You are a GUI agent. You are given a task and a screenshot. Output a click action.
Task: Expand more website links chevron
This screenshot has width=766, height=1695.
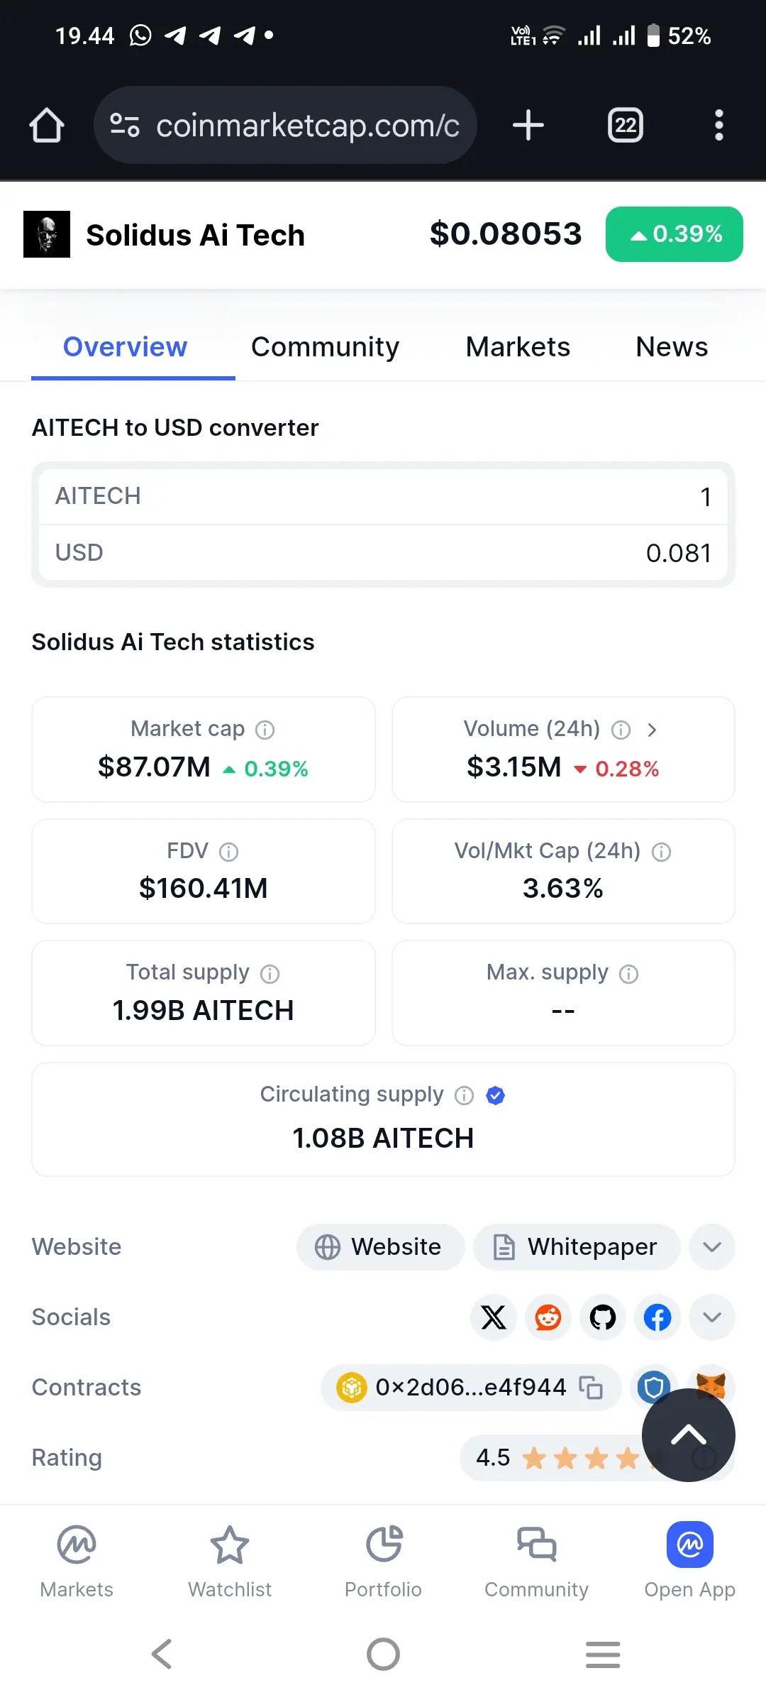[712, 1247]
